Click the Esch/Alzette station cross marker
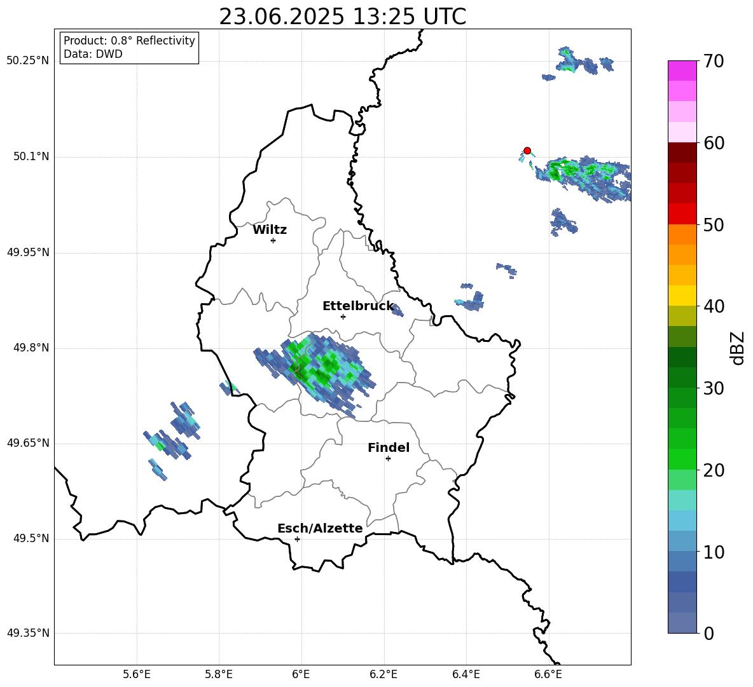Screen dimensions: 753x687 point(297,539)
